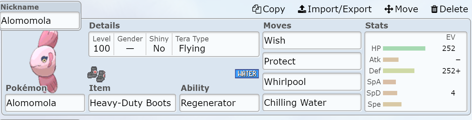Select the Whirlpool move slot
472x120 pixels.
tap(311, 82)
